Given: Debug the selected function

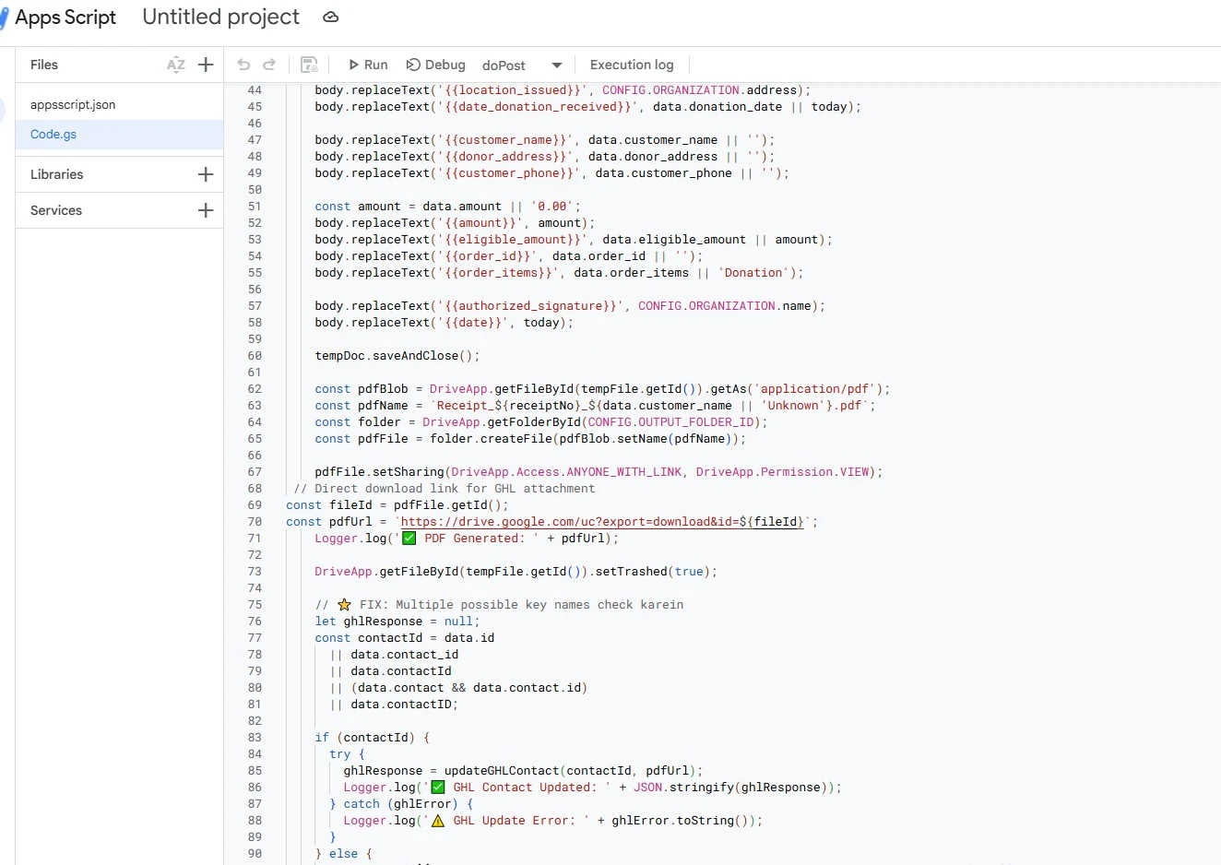Looking at the screenshot, I should click(x=436, y=65).
